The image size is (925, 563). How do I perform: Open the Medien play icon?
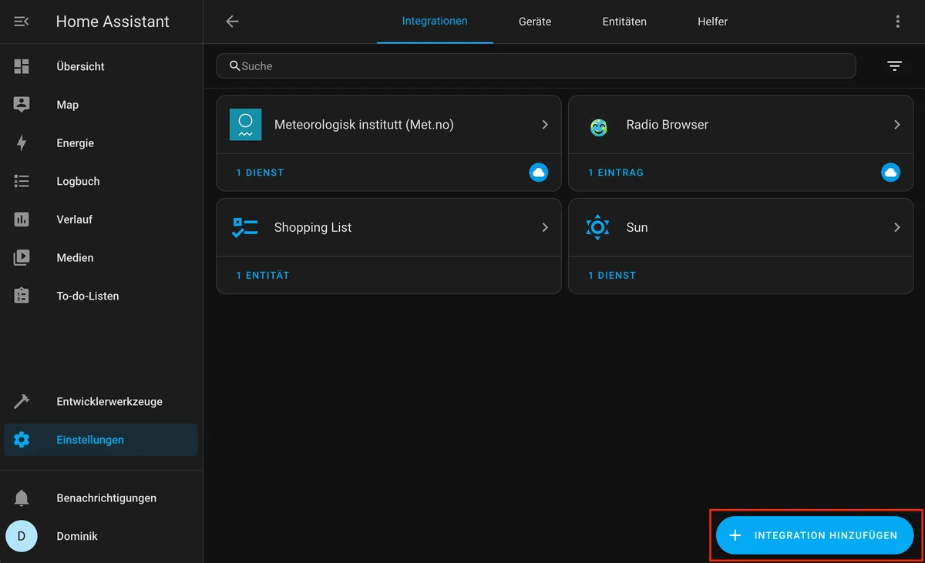(22, 258)
